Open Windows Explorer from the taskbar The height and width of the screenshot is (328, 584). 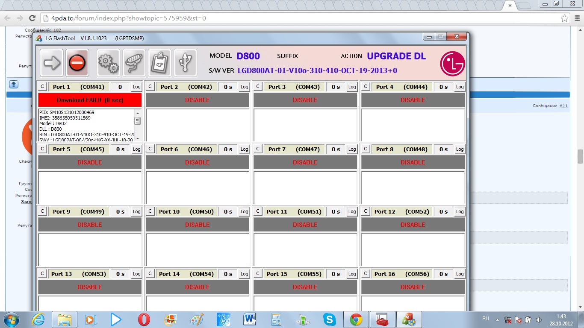pyautogui.click(x=65, y=319)
